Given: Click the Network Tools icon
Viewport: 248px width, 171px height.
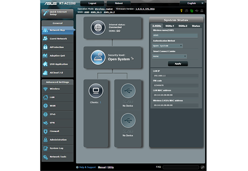Looking at the screenshot, I should pyautogui.click(x=46, y=157).
